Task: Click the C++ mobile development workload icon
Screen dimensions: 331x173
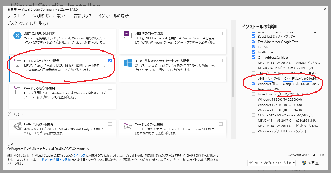Action: [17, 91]
